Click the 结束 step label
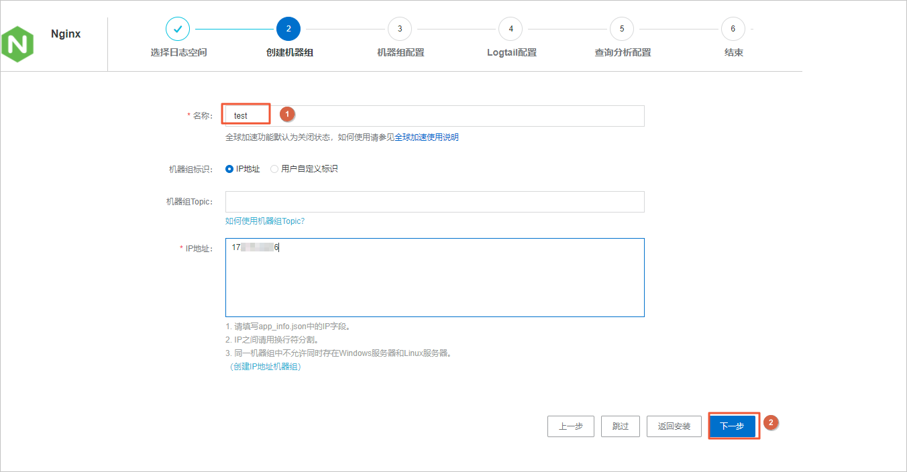 pos(734,52)
